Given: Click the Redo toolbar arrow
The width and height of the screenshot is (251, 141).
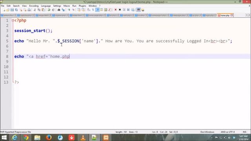Looking at the screenshot, I should tap(53, 10).
